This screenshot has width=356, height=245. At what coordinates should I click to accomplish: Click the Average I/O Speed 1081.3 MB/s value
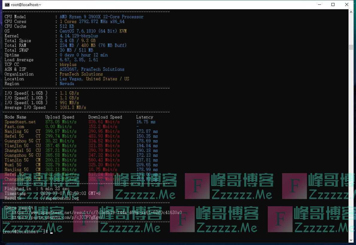73,107
